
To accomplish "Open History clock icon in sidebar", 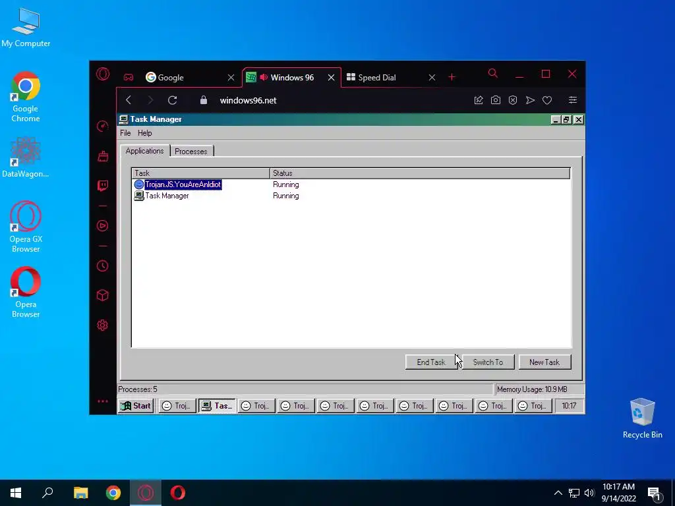I will [102, 266].
